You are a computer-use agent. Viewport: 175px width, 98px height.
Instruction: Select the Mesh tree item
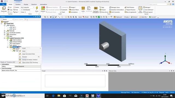click(11, 36)
